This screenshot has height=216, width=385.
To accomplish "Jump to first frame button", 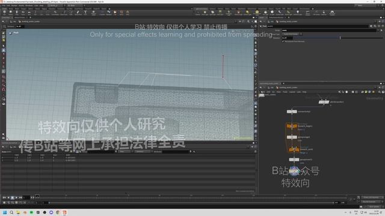I will [4, 197].
